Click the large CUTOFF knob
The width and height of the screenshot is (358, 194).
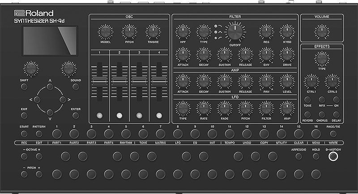(235, 32)
